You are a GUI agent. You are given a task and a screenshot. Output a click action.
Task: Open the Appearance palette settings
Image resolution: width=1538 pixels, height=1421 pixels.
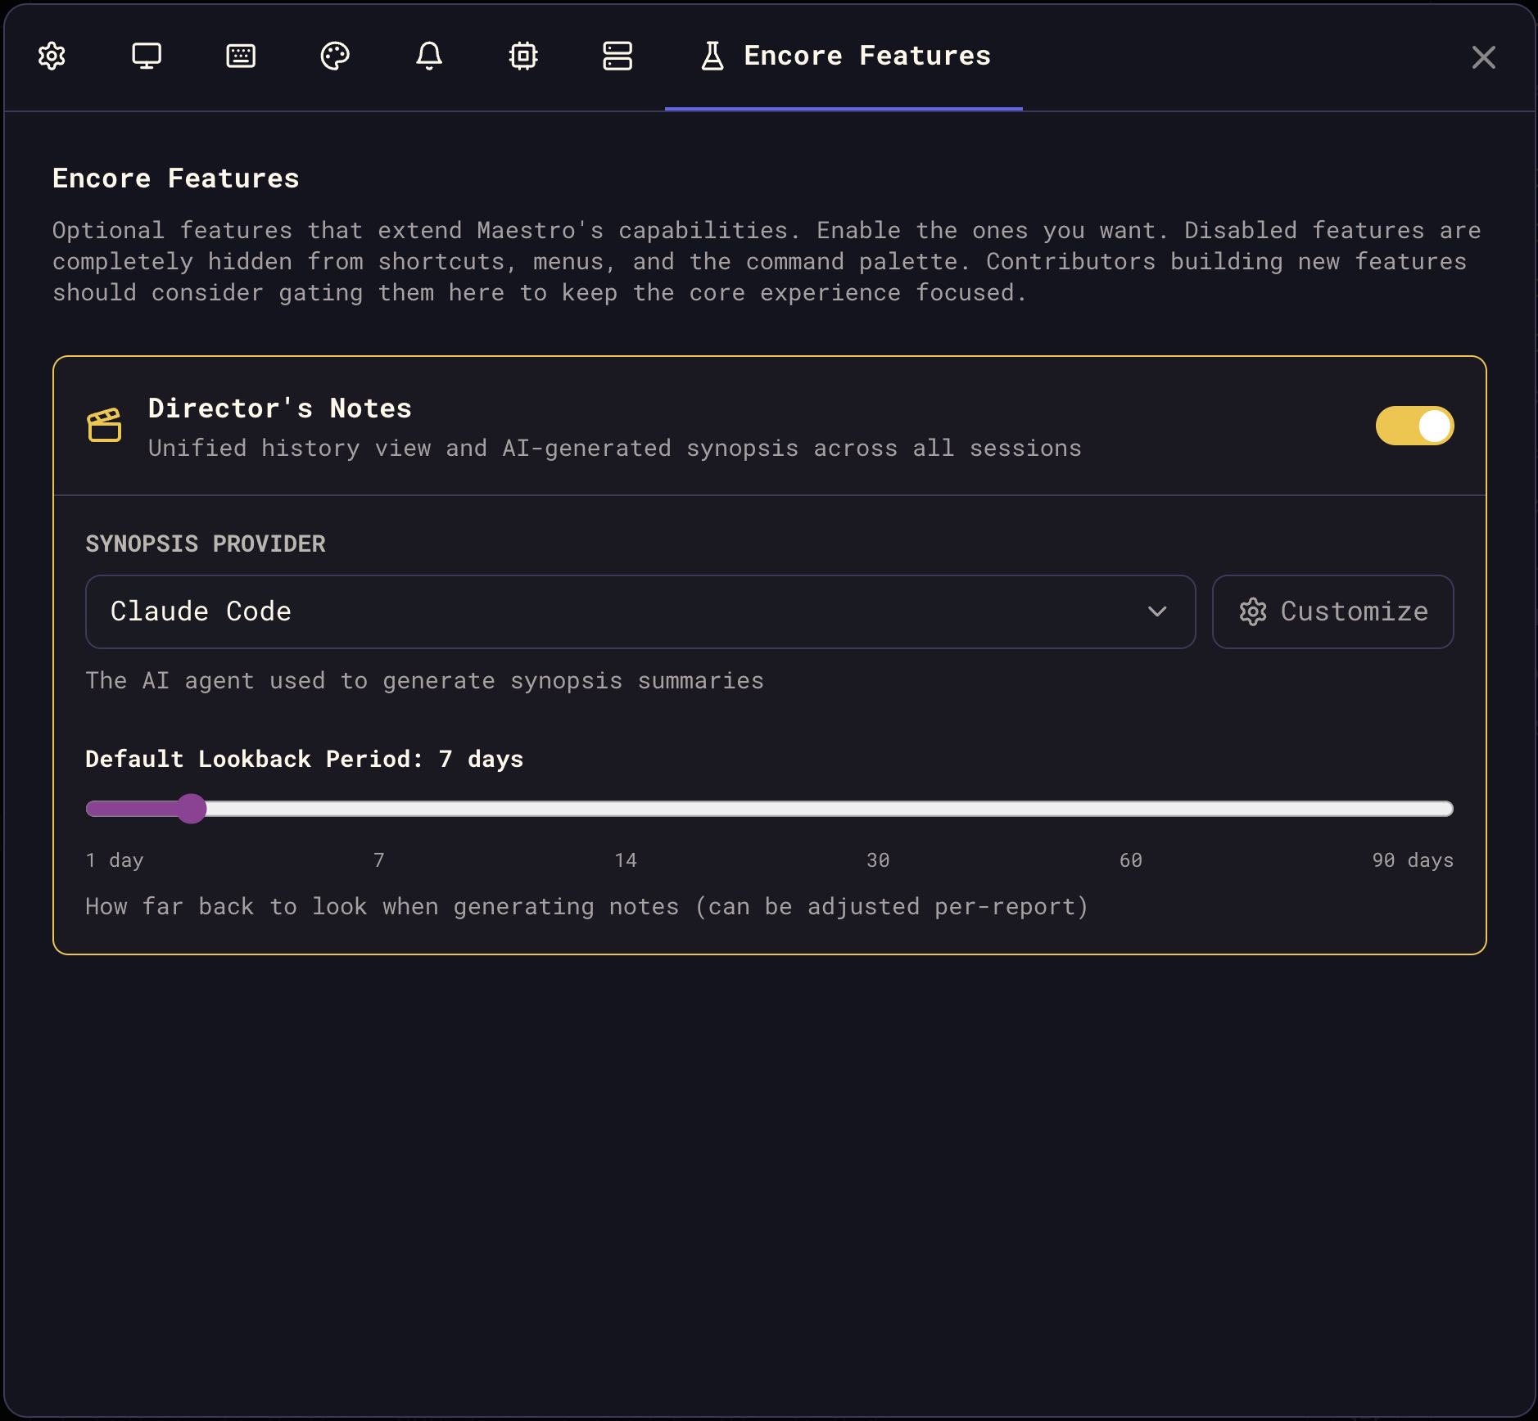click(336, 56)
